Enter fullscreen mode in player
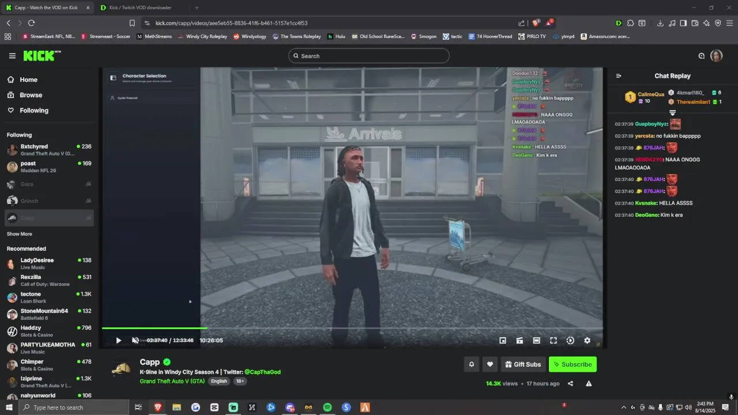 click(553, 341)
